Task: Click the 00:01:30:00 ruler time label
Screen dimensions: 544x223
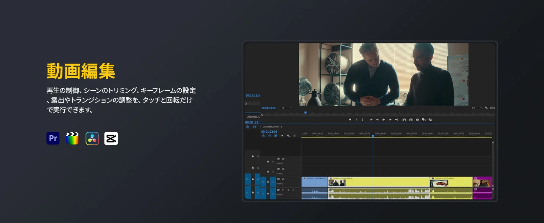Action: coord(427,133)
